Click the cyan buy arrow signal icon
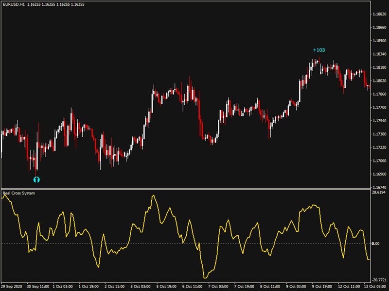389x291 pixels. 36,179
